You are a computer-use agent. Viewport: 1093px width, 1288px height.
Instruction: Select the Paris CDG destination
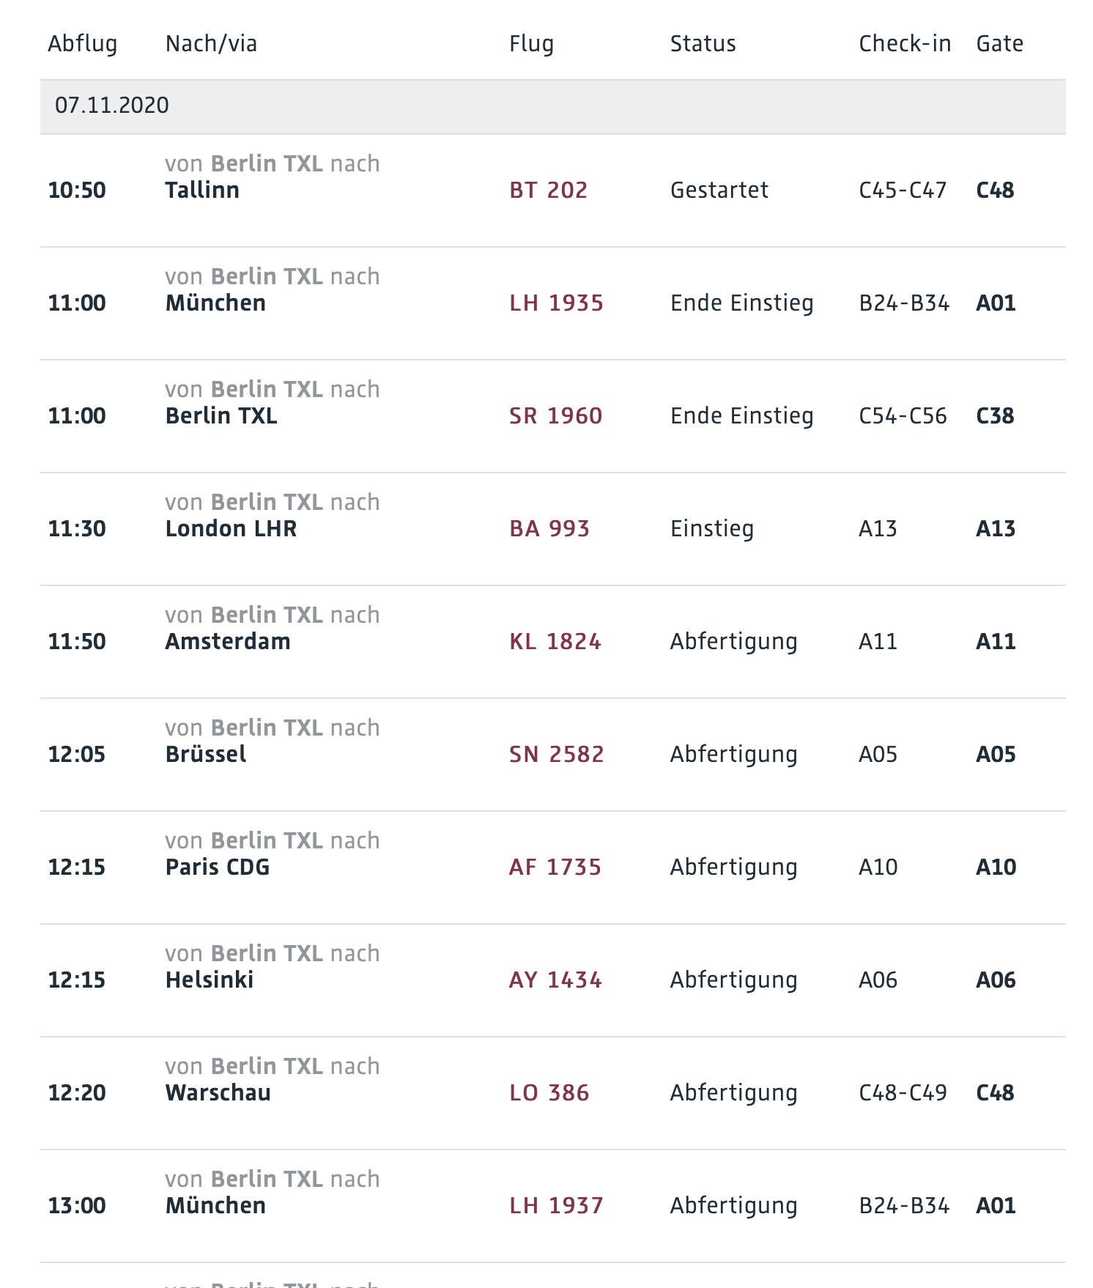(x=218, y=867)
